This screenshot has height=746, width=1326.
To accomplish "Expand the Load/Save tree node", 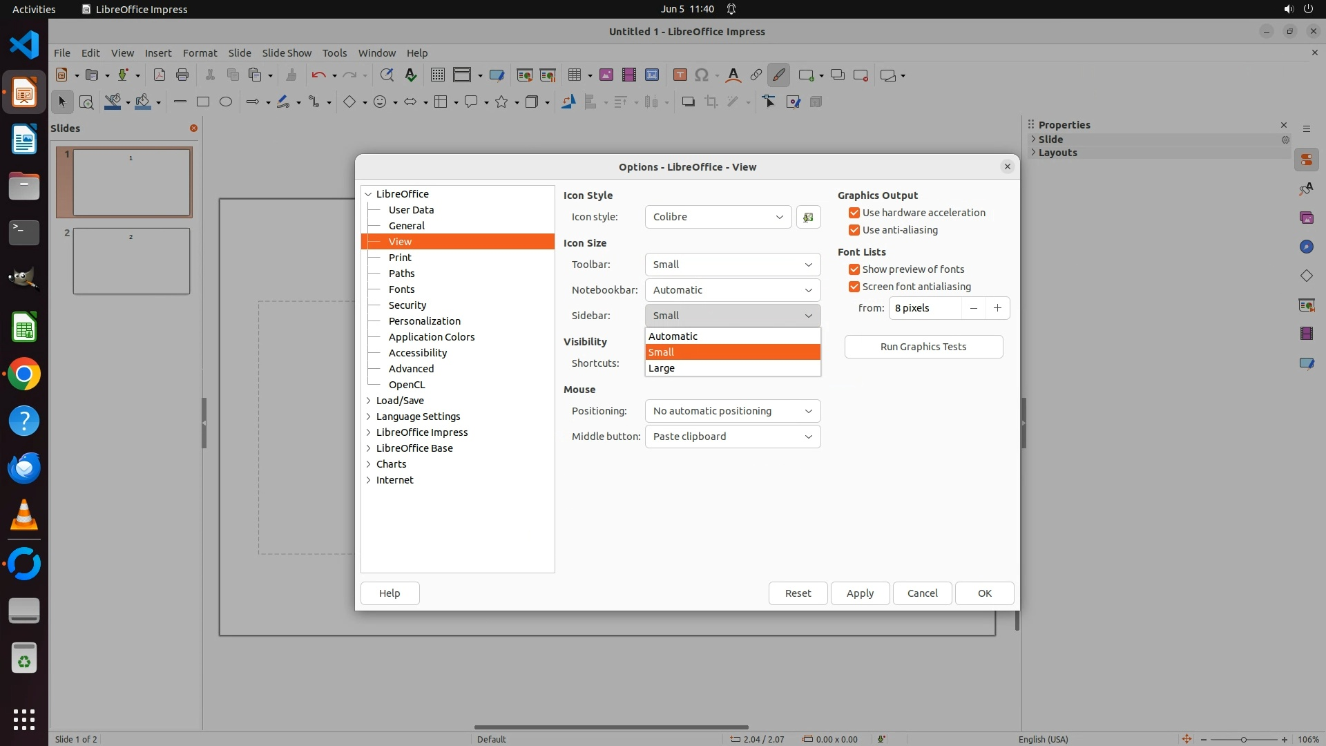I will pyautogui.click(x=369, y=401).
